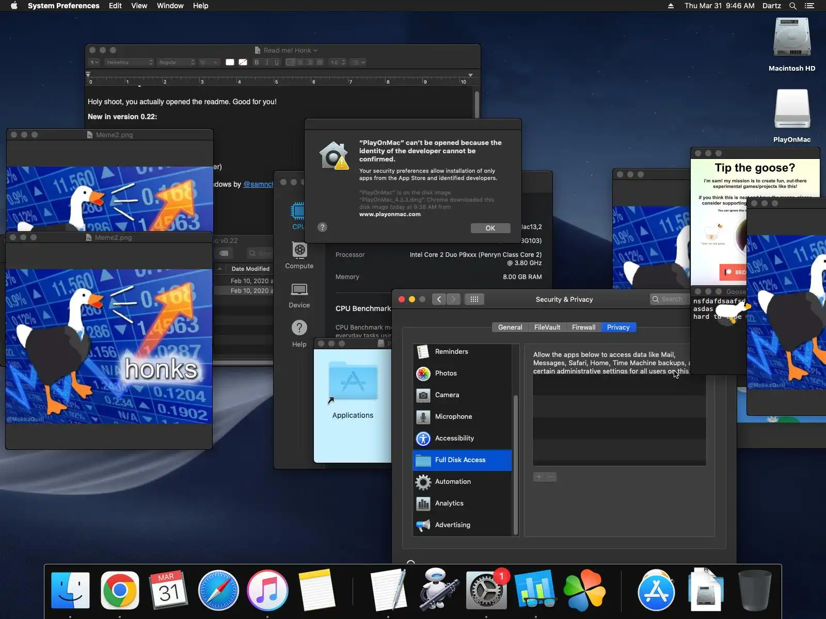Screen dimensions: 826x619
Task: Open System Preferences gear in Dock
Action: pos(486,590)
